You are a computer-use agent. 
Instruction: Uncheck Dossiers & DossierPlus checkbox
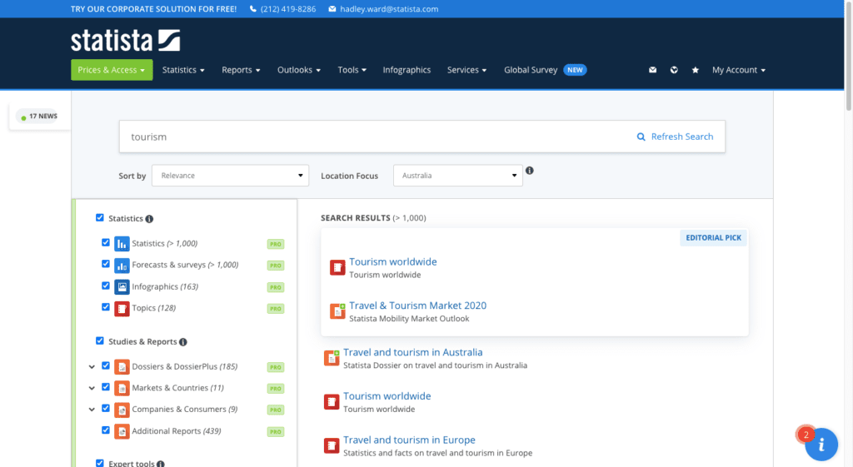tap(106, 365)
